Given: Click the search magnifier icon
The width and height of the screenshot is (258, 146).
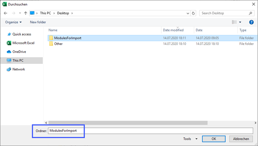Looking at the screenshot, I should (x=250, y=13).
